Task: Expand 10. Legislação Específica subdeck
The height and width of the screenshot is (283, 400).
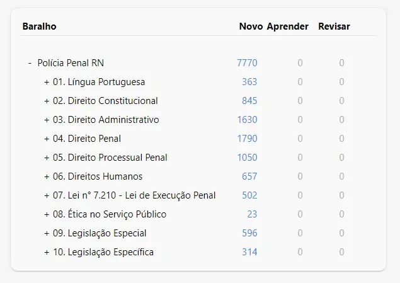Action: coord(47,252)
